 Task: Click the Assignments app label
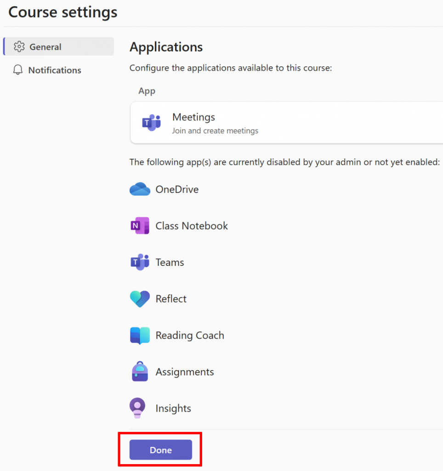(x=185, y=372)
